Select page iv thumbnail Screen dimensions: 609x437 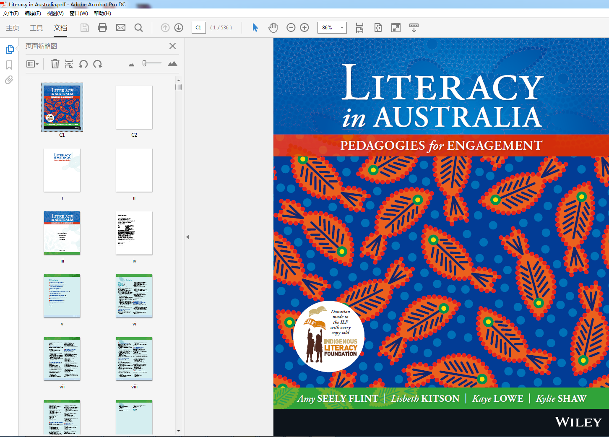pos(134,233)
